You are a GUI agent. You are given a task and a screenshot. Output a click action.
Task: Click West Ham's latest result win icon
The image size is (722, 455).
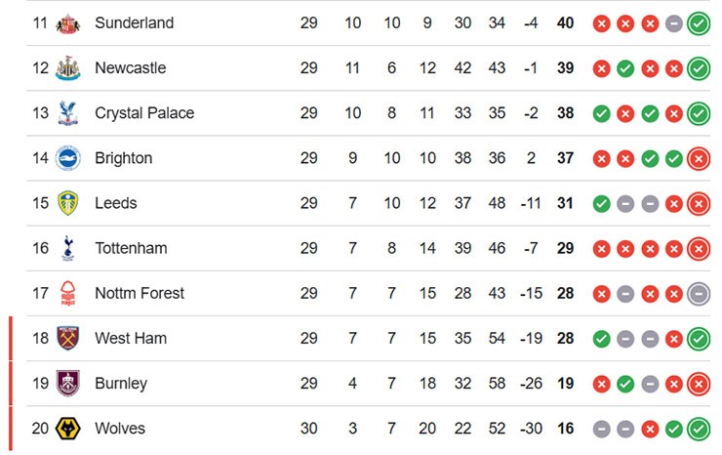(698, 338)
